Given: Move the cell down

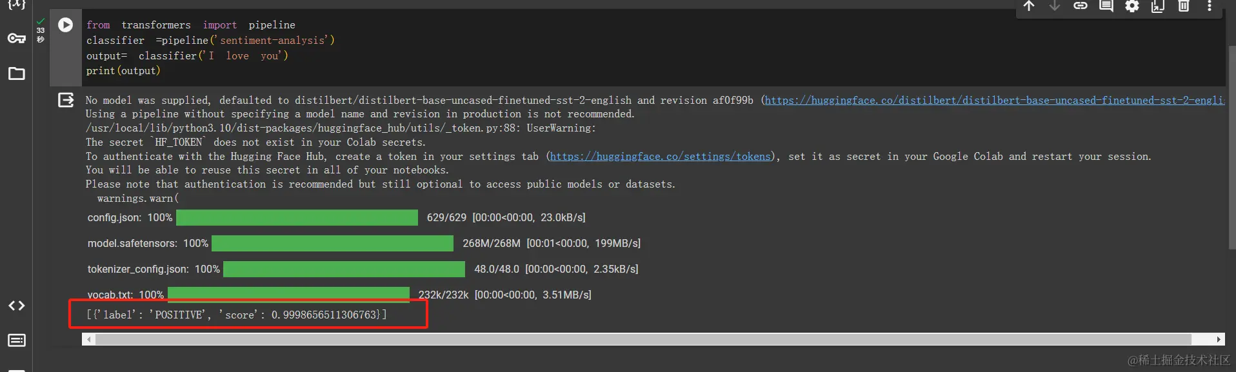Looking at the screenshot, I should pyautogui.click(x=1055, y=6).
